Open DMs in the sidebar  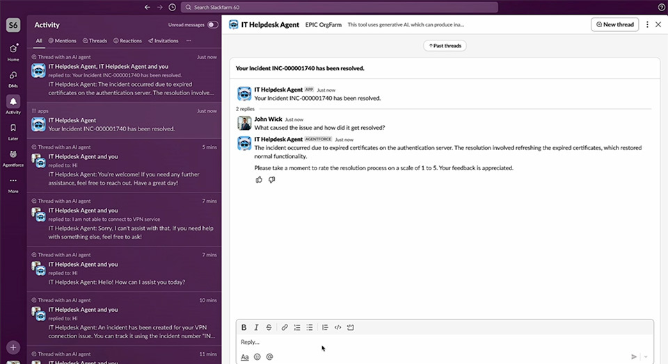[13, 79]
